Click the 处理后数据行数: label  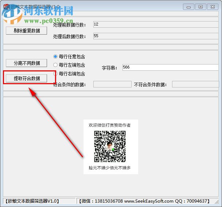69,36
